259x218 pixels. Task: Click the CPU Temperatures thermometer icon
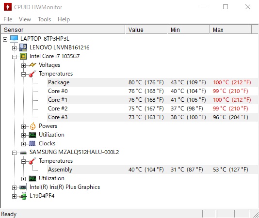click(32, 74)
